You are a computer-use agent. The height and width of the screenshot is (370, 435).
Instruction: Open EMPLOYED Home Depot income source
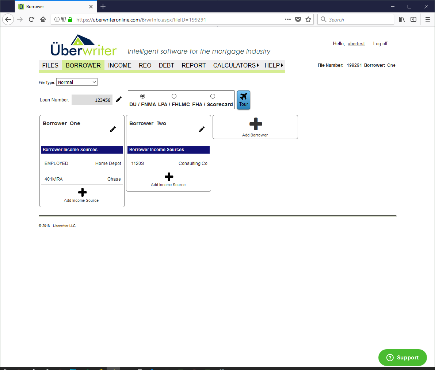[83, 163]
